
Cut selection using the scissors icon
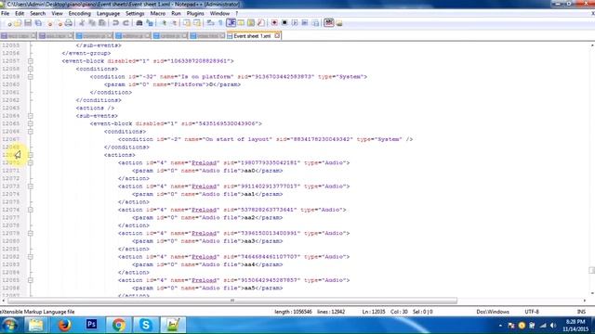[82, 23]
